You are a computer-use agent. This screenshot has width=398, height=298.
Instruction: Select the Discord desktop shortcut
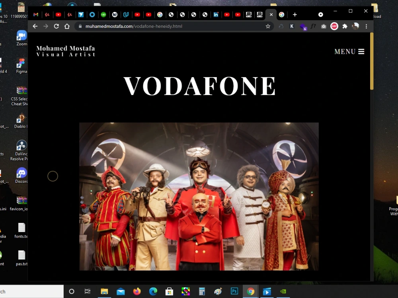[x=21, y=175]
